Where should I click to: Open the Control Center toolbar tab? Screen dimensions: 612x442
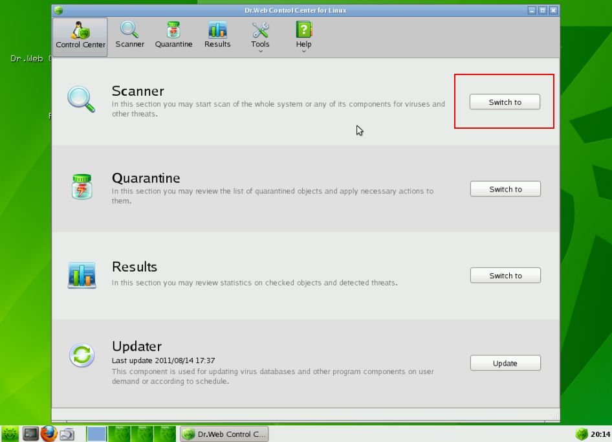pyautogui.click(x=80, y=37)
